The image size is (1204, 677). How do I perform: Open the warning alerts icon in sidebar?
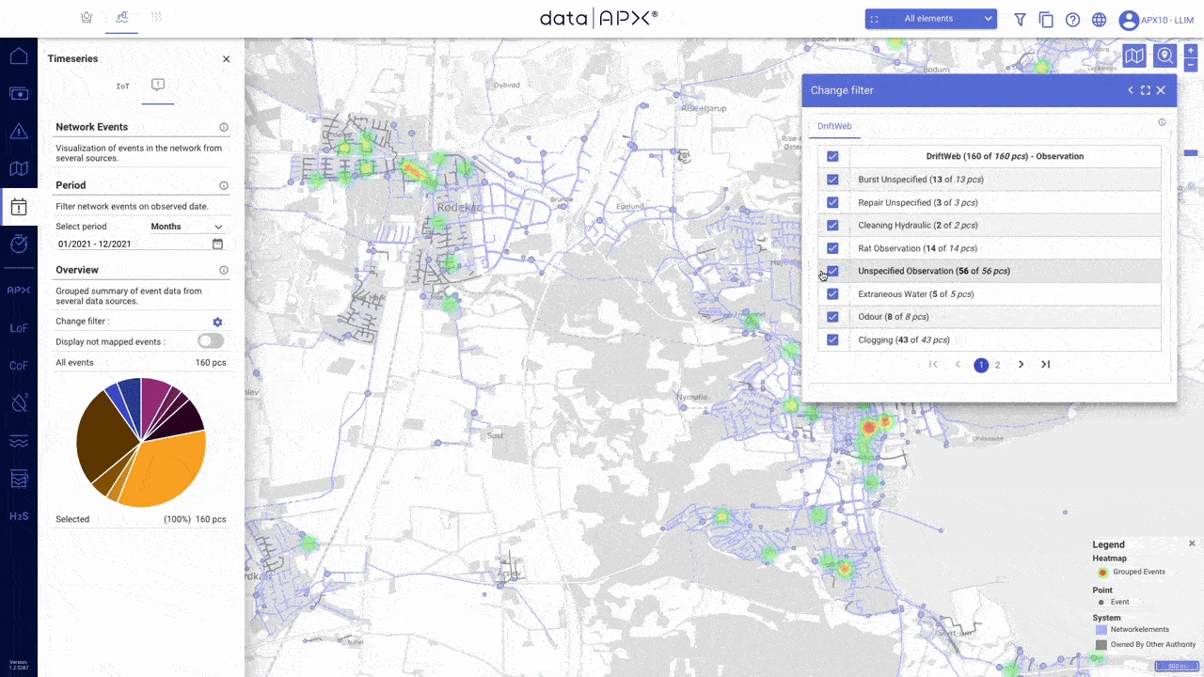[x=19, y=131]
